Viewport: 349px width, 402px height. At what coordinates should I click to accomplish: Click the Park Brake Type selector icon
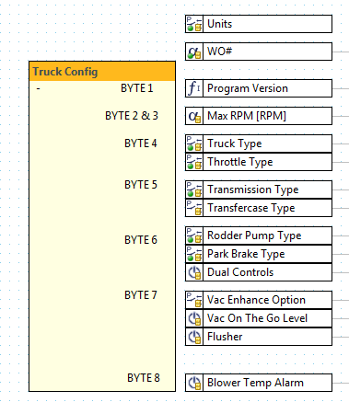click(x=194, y=254)
